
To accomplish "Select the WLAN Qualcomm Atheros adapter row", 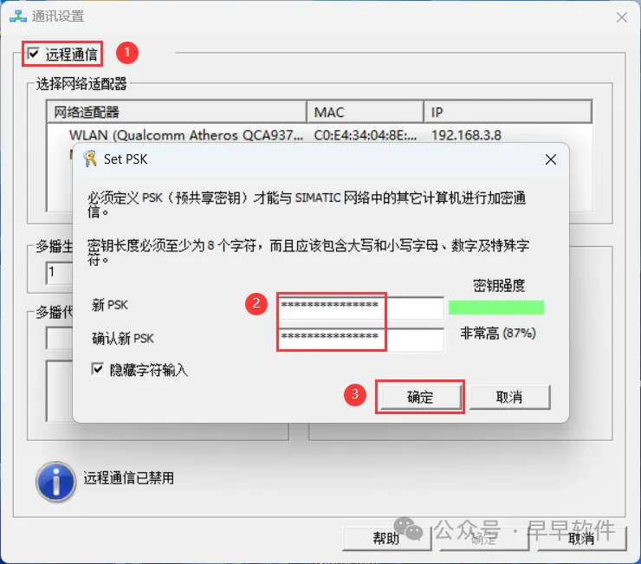I will tap(320, 135).
